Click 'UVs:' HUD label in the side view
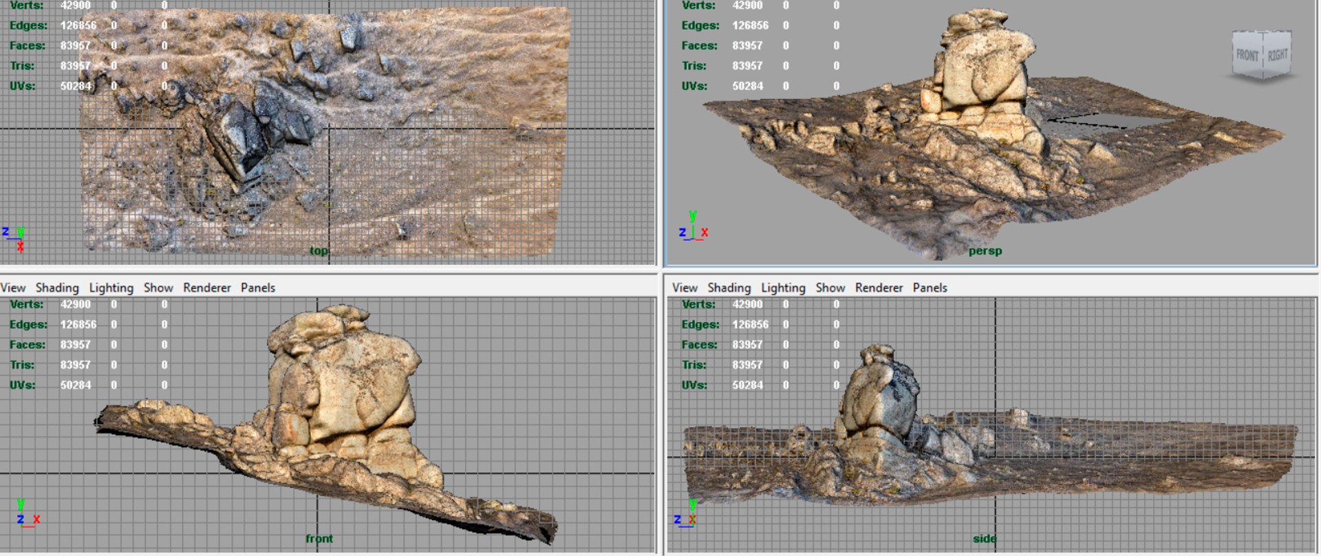 pos(694,385)
